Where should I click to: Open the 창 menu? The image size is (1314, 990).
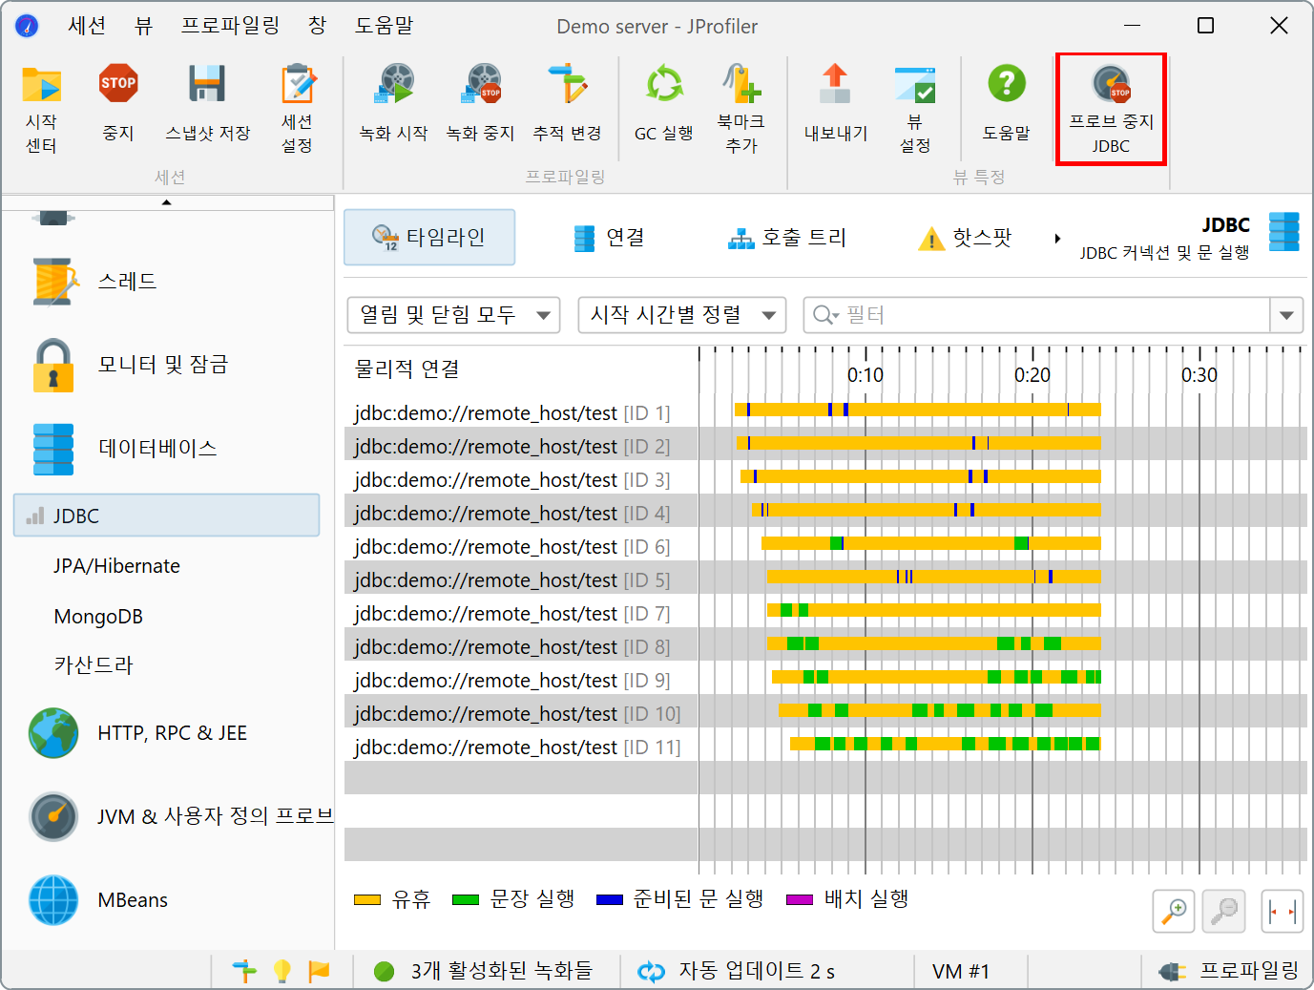(318, 26)
